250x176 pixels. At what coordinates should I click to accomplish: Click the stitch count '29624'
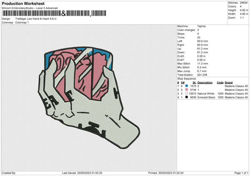point(244,3)
